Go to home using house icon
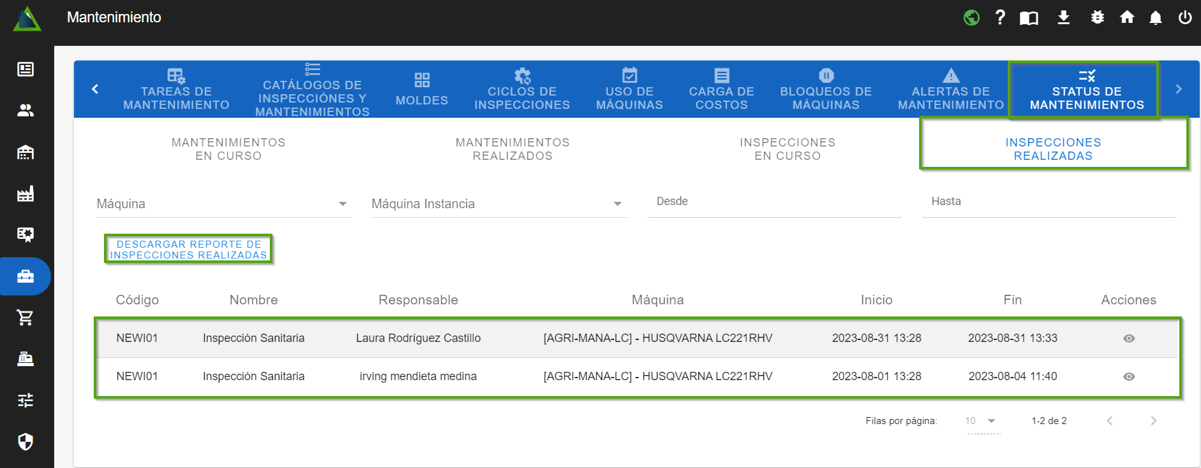The height and width of the screenshot is (468, 1201). tap(1127, 18)
